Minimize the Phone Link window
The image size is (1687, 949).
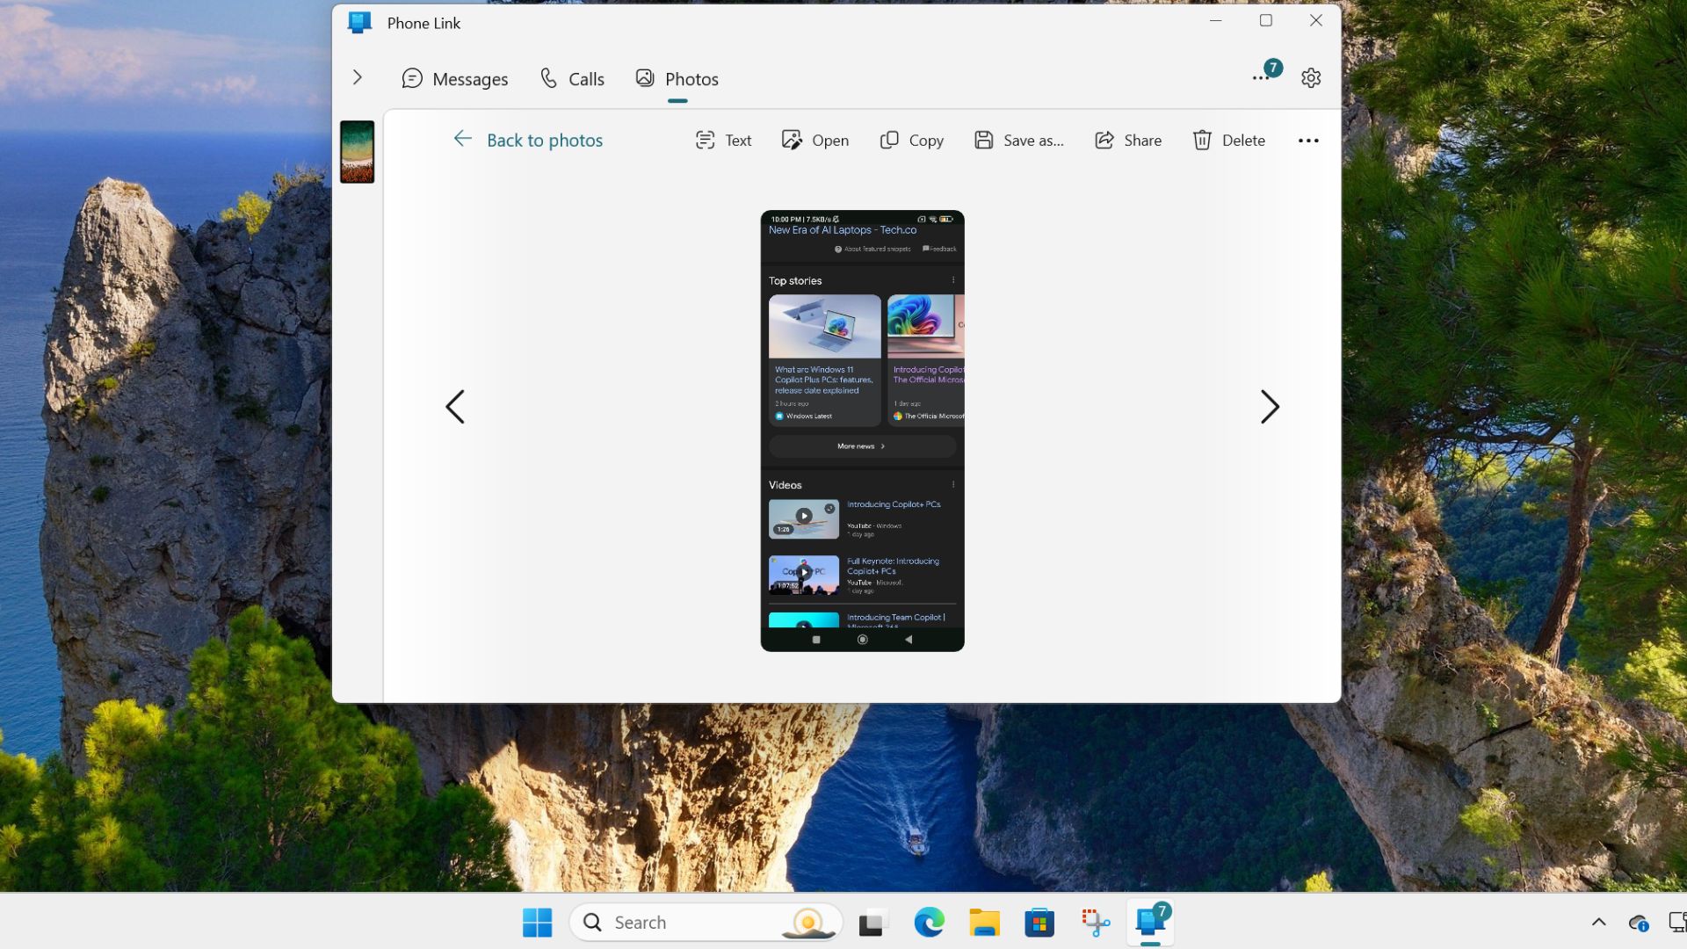[x=1216, y=20]
